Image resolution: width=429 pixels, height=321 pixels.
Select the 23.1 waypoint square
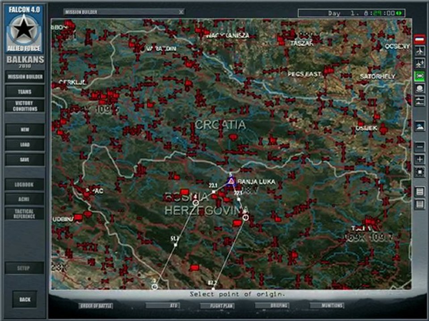[214, 192]
